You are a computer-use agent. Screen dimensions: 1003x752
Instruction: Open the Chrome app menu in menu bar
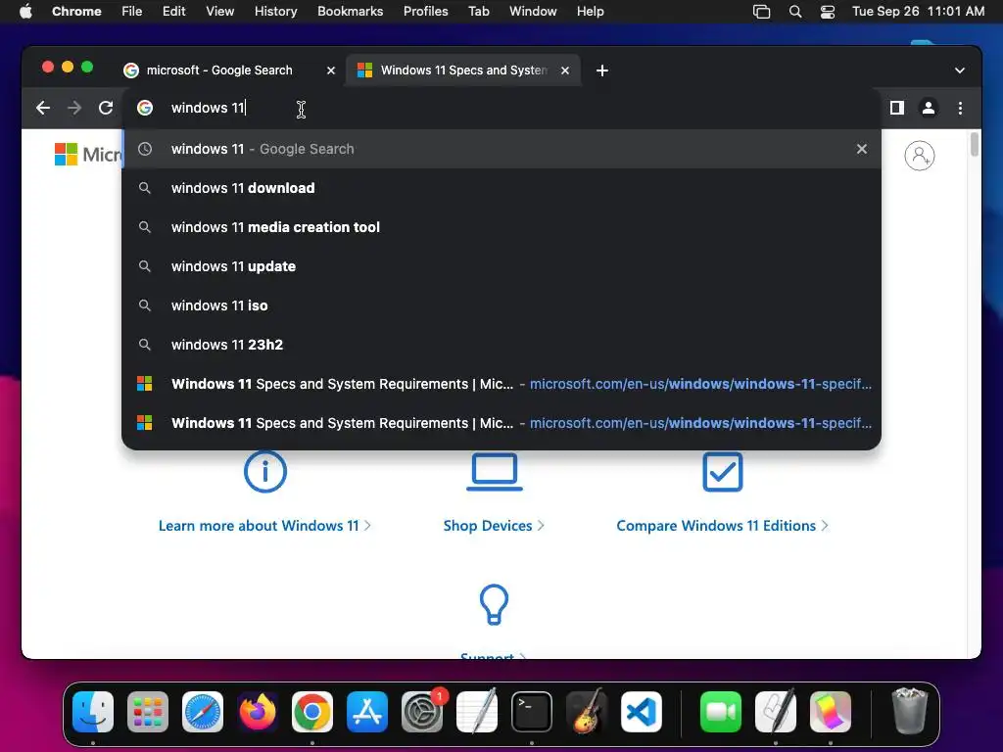76,12
